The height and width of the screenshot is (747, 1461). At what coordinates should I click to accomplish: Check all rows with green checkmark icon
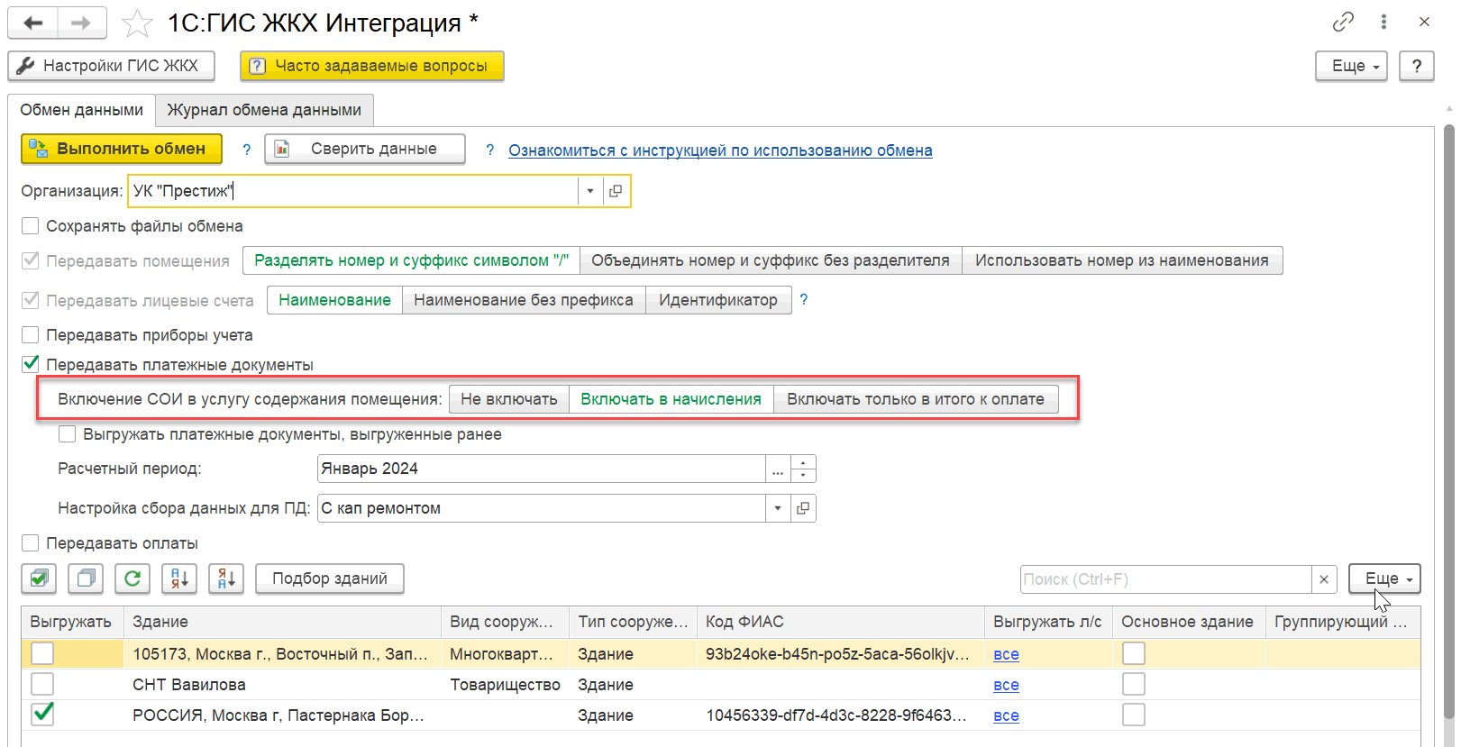(x=39, y=578)
